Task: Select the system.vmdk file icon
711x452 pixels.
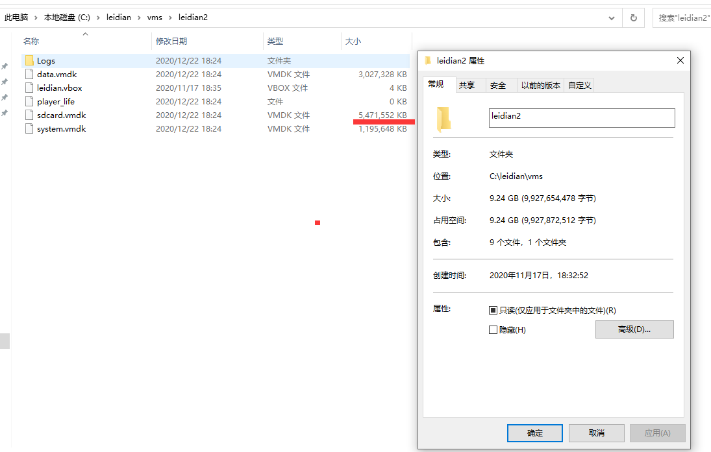Action: coord(29,128)
